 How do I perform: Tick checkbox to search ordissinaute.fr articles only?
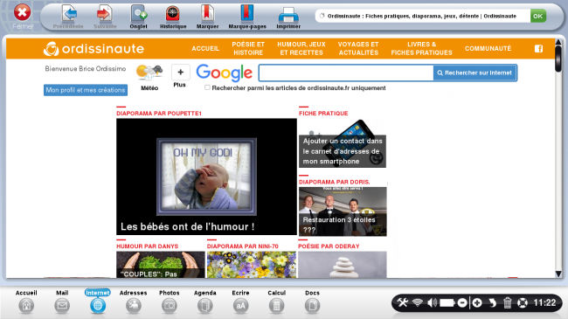tap(207, 87)
